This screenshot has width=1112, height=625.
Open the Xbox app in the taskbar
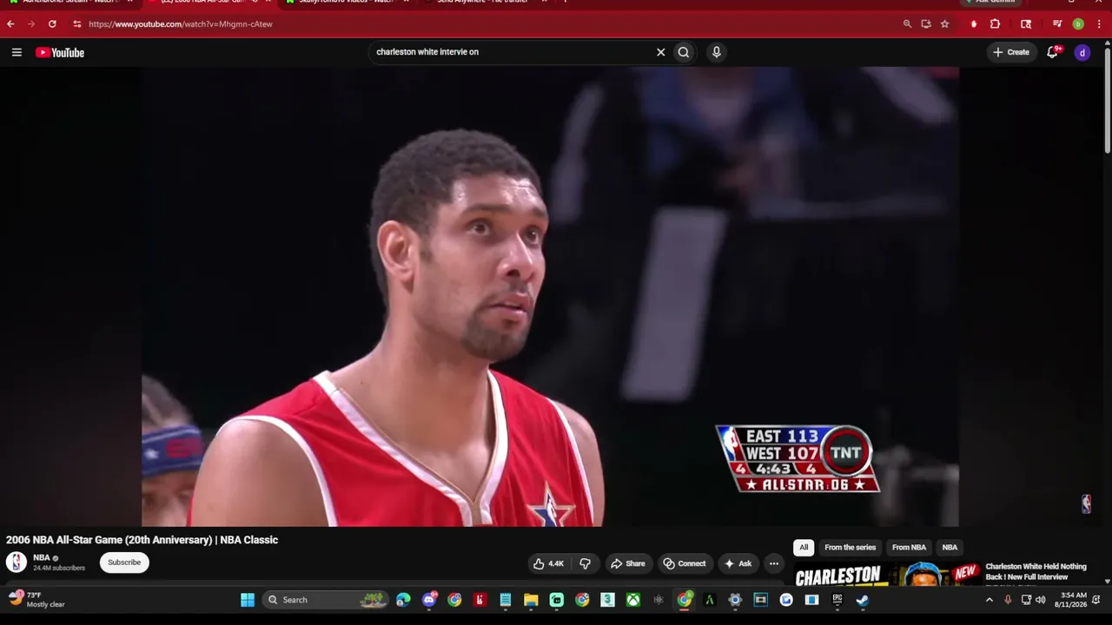tap(633, 600)
